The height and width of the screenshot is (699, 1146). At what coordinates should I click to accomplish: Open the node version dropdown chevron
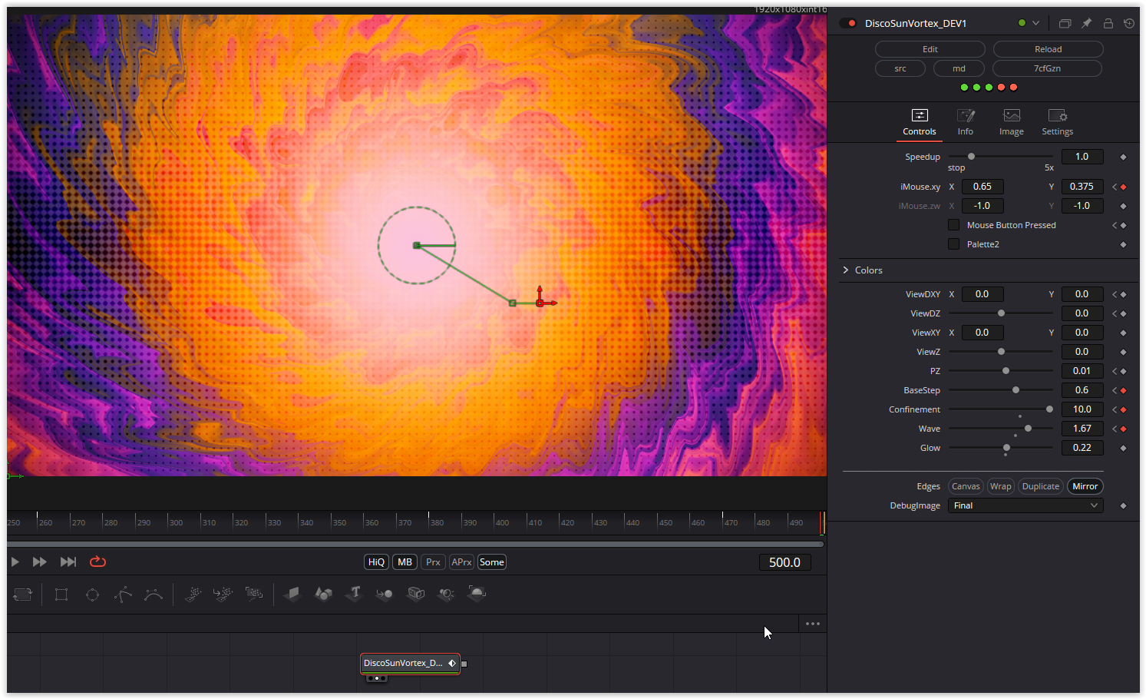[1036, 23]
